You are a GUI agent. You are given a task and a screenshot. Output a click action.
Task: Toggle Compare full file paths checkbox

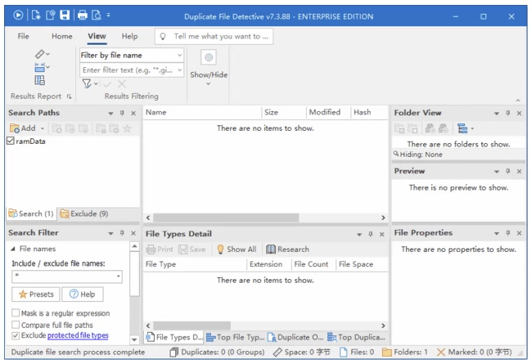(16, 325)
